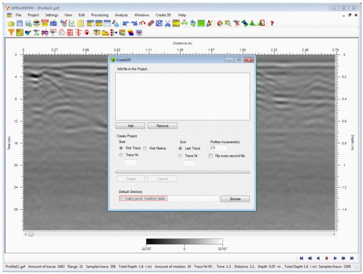Screen dimensions: 363x274
Task: Click the Profiles Increment input field
Action: [218, 148]
